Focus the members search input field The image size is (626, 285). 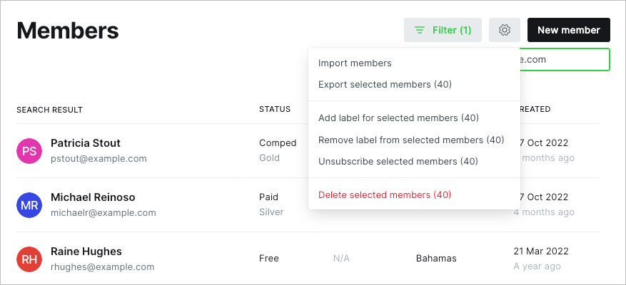(x=564, y=60)
